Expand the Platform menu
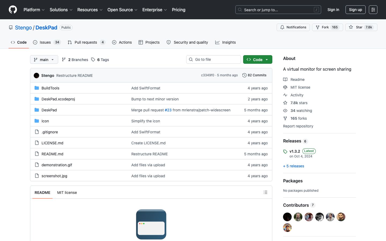The height and width of the screenshot is (241, 386). point(34,10)
